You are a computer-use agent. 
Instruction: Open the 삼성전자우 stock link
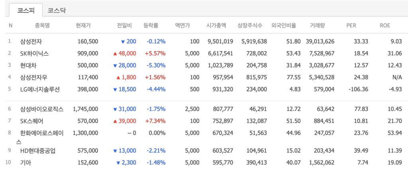click(33, 77)
